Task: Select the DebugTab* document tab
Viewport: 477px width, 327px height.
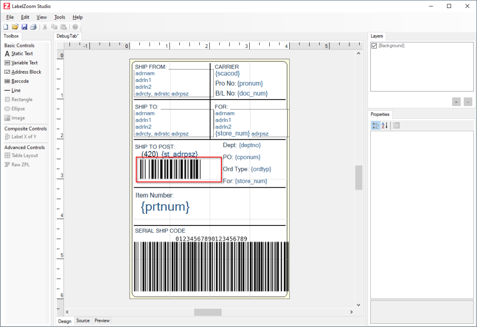Action: pos(68,36)
